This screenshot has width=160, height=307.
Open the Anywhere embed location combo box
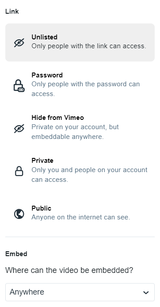tap(80, 292)
